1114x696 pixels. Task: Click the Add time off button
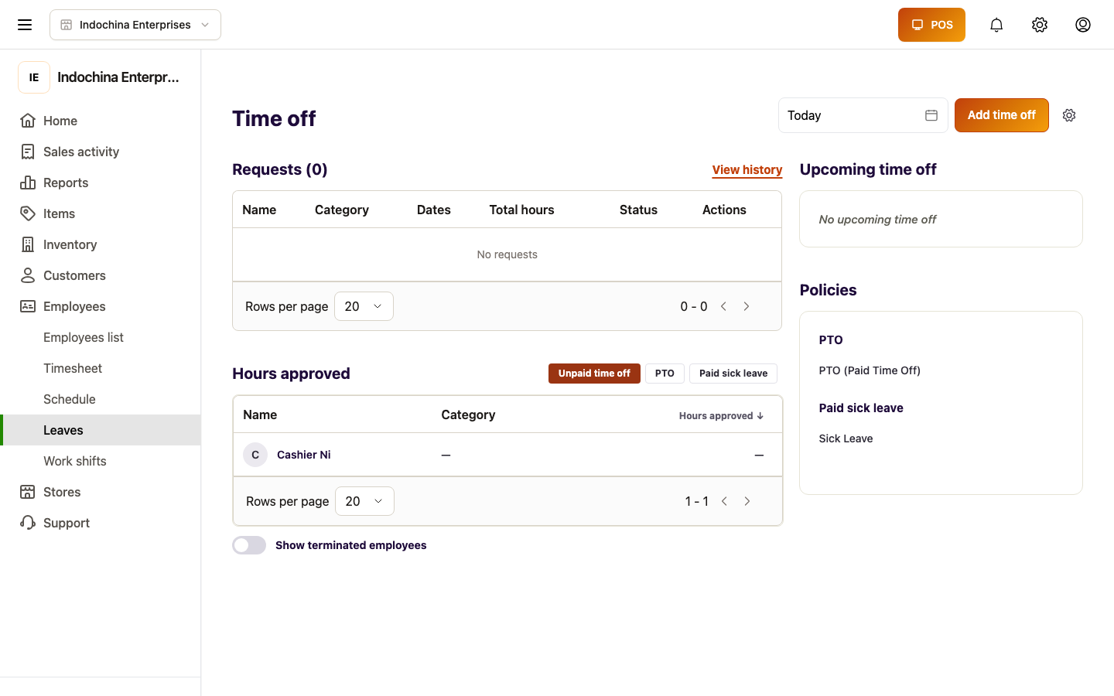click(x=1002, y=115)
